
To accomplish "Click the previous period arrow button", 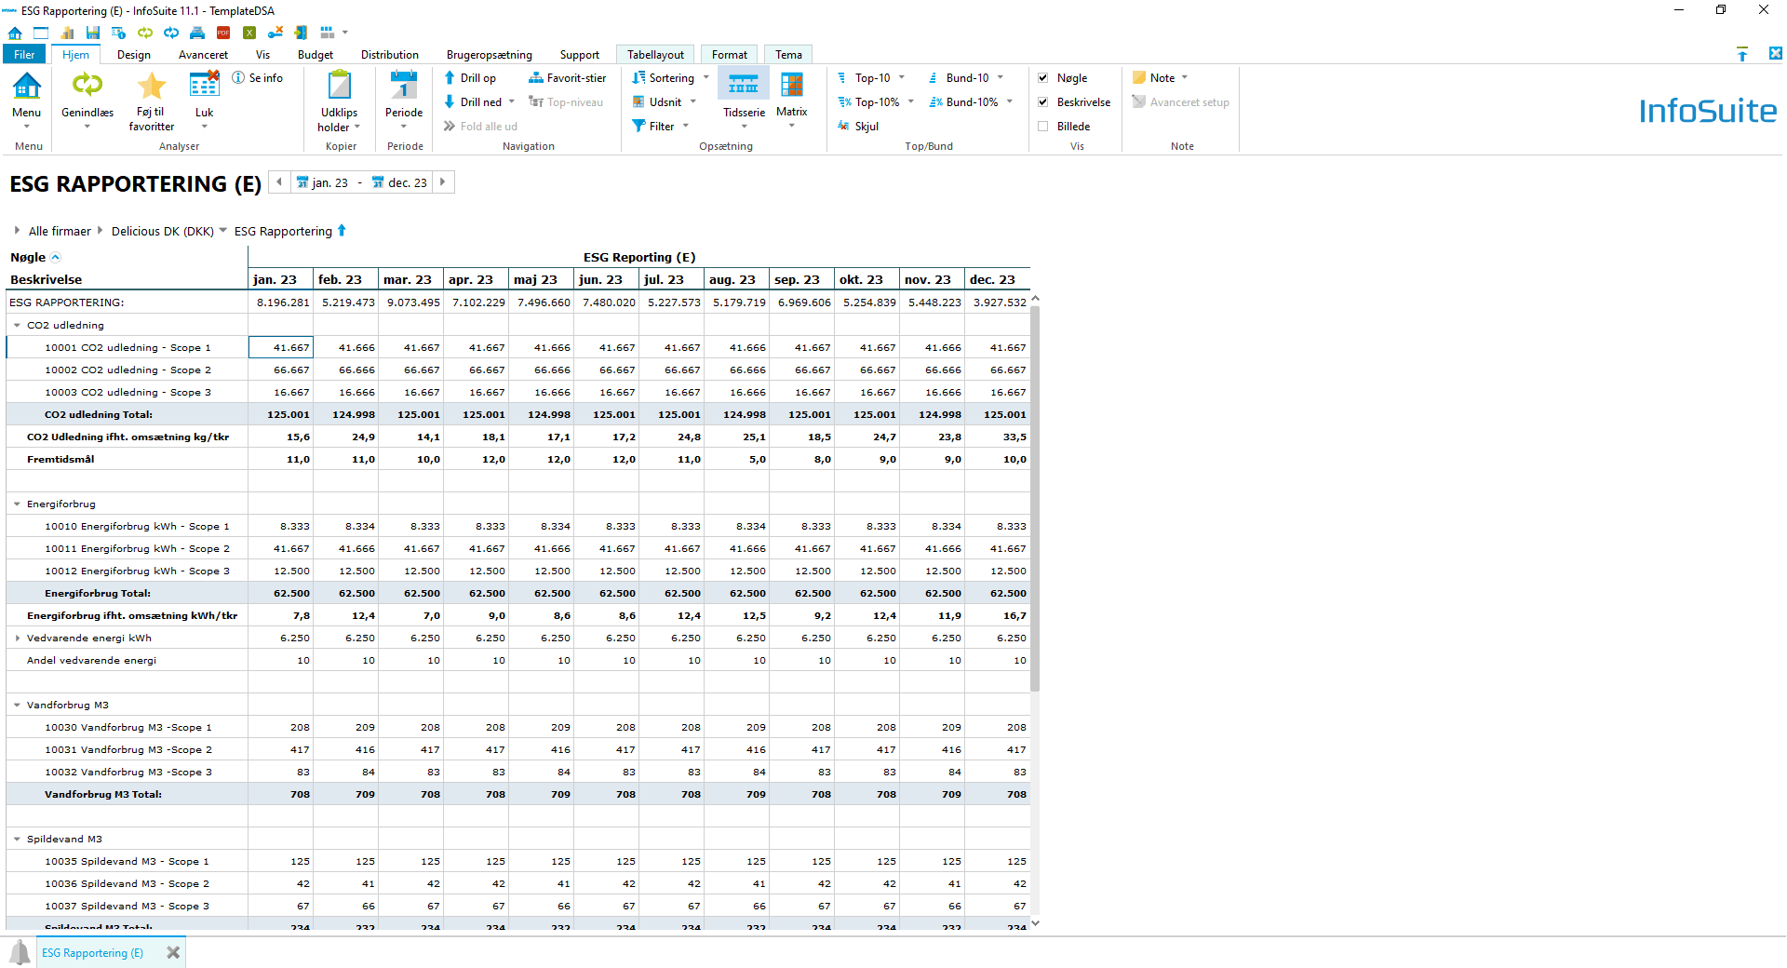I will pyautogui.click(x=279, y=182).
